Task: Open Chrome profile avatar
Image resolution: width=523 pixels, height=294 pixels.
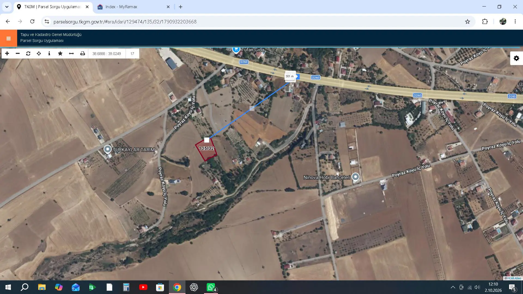Action: click(503, 22)
